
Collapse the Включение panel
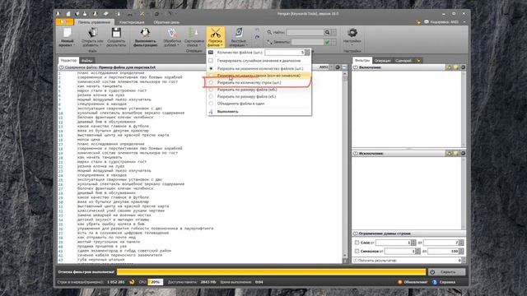click(x=355, y=67)
